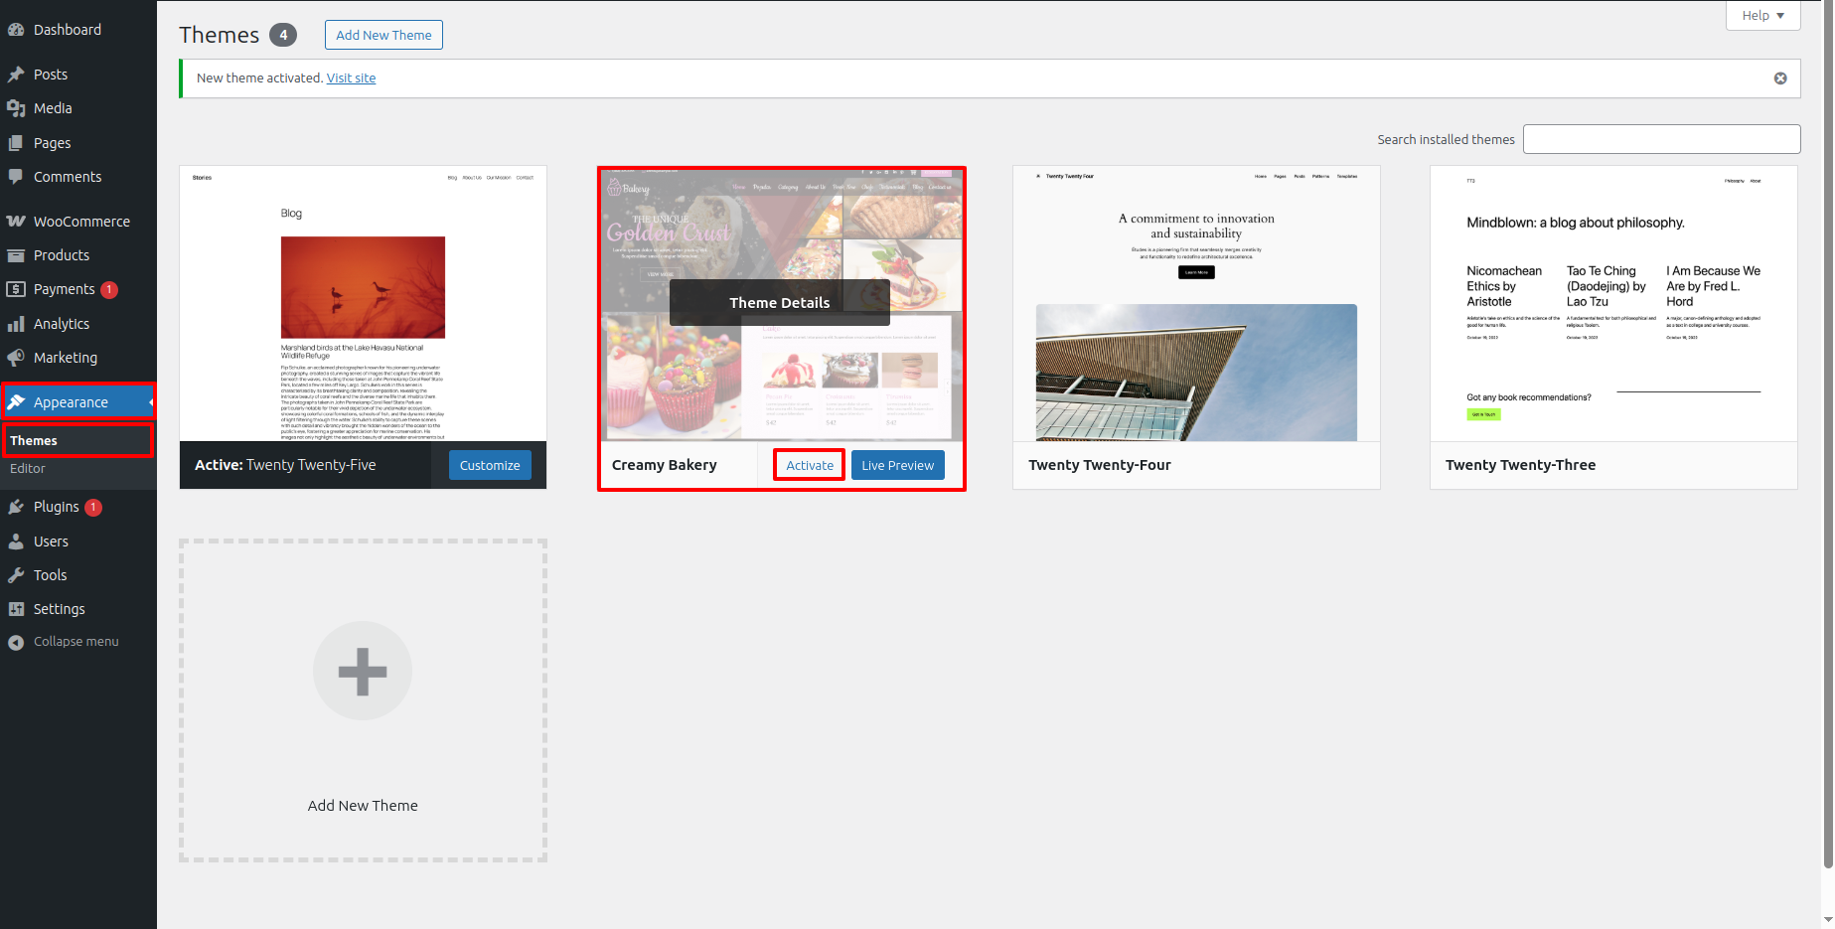The image size is (1835, 929).
Task: Click the Collapse menu label
Action: [76, 642]
